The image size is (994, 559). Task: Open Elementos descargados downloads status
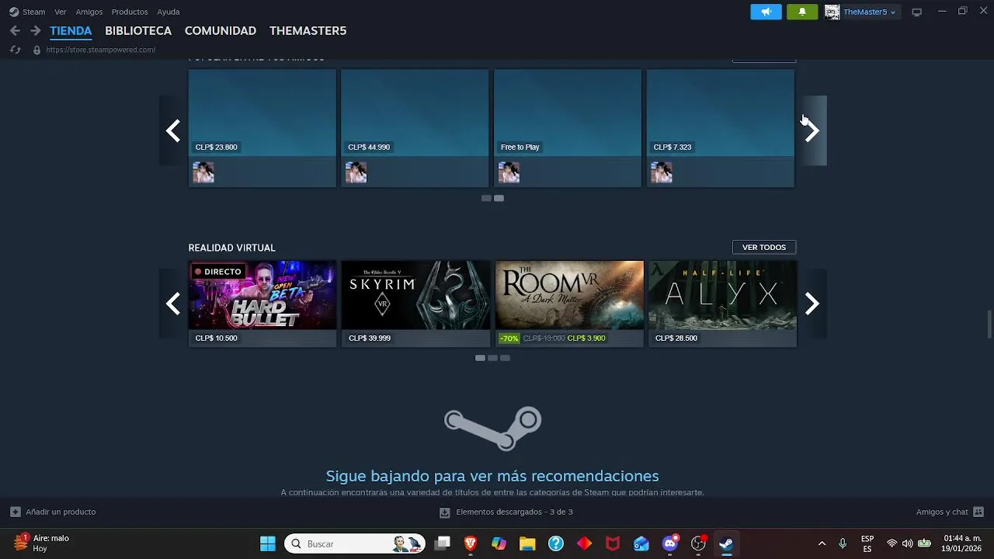(506, 512)
